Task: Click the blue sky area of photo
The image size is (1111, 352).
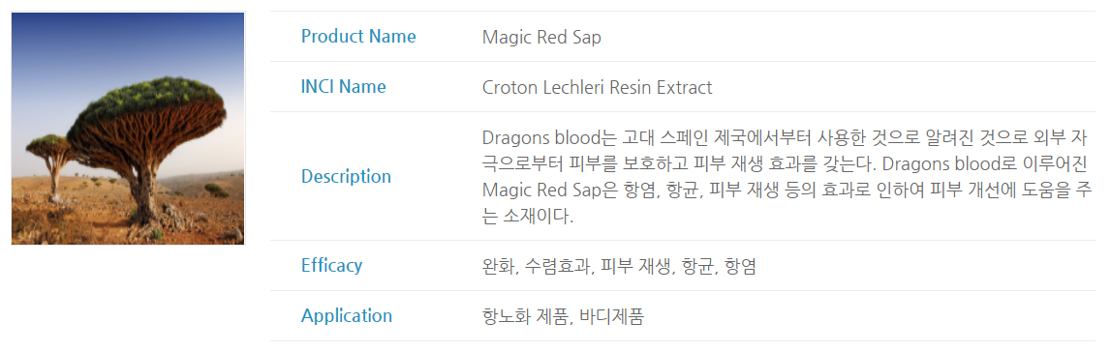Action: [x=128, y=43]
